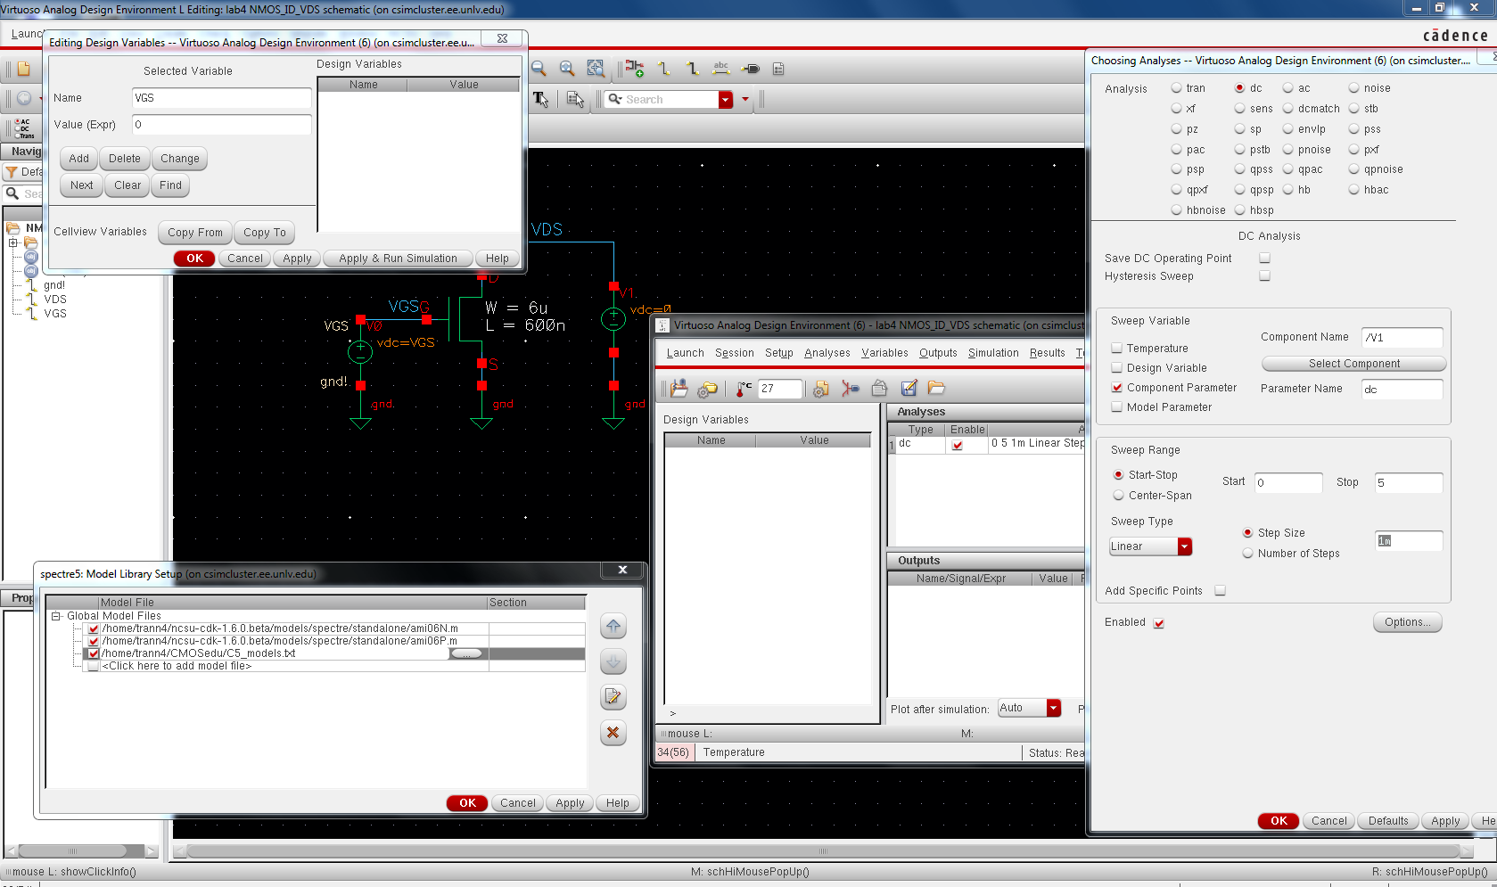Click the new document icon in schematic toolbar
This screenshot has height=887, width=1497.
pos(24,69)
